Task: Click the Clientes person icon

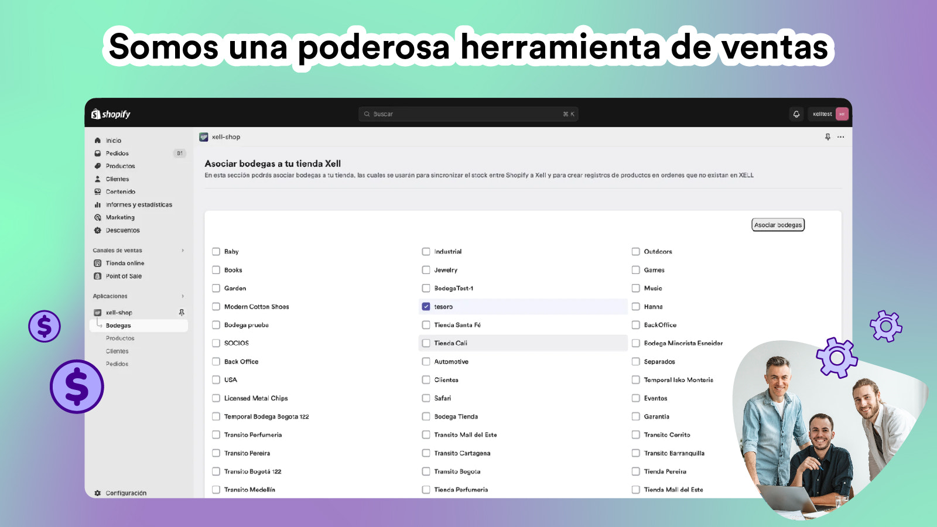Action: tap(98, 179)
